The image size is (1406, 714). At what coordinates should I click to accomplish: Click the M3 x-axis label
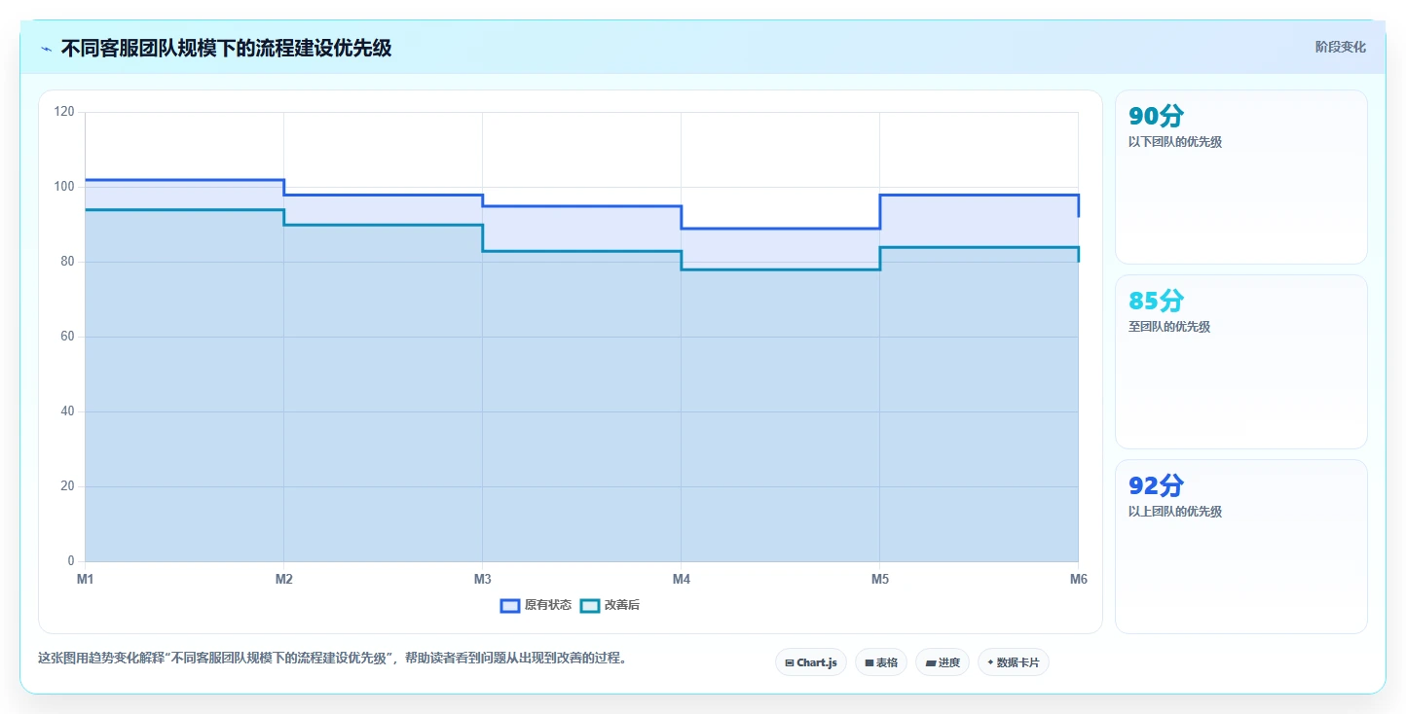pyautogui.click(x=483, y=579)
